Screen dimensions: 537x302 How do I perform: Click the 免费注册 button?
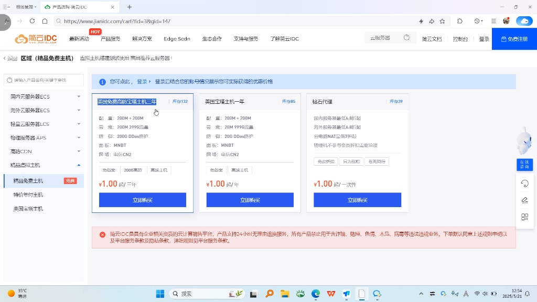coord(514,39)
